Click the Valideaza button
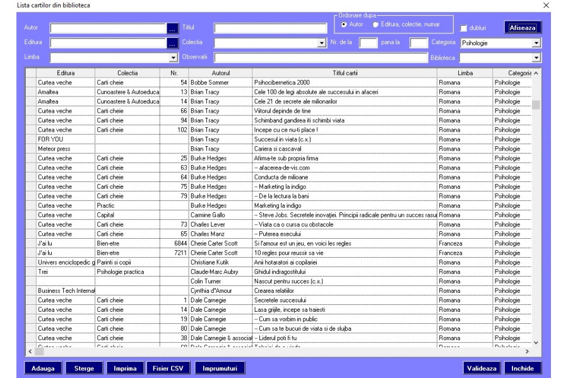This screenshot has height=378, width=568. [482, 368]
